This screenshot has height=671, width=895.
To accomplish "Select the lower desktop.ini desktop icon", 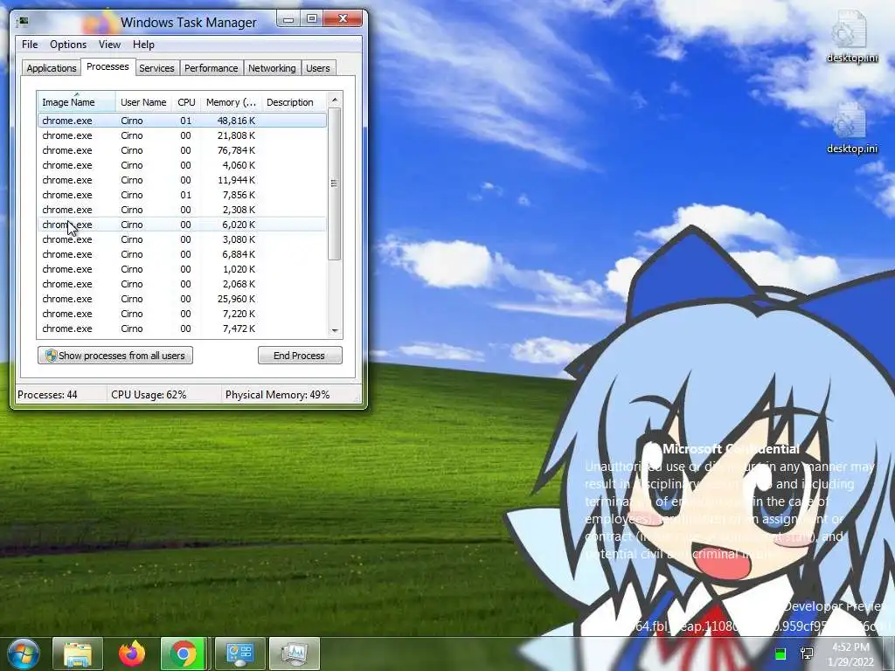I will point(852,128).
